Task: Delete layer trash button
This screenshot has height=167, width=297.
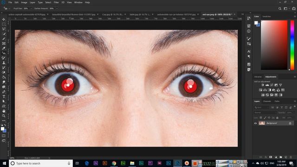Action: (291, 157)
